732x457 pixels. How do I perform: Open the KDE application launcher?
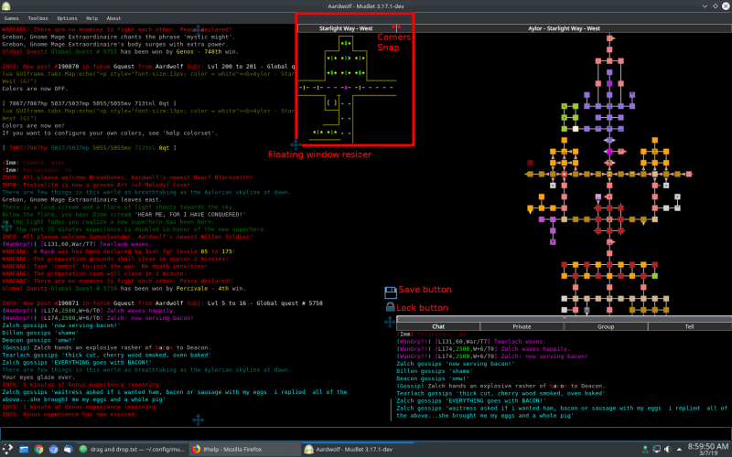[7, 449]
